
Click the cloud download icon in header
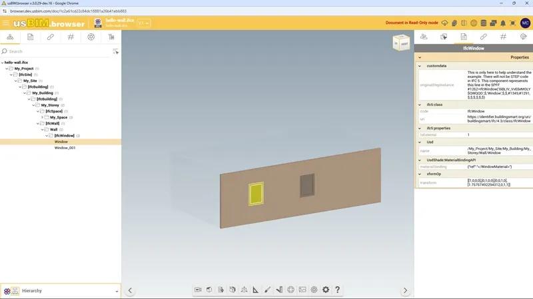[x=444, y=23]
